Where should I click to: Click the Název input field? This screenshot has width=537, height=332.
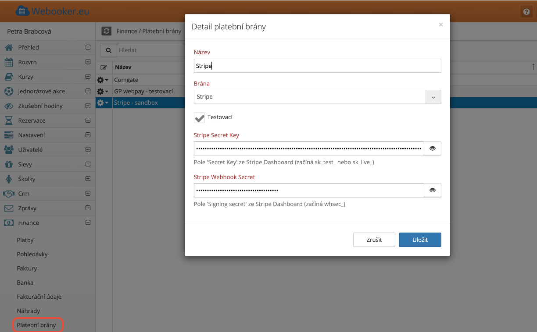point(317,66)
